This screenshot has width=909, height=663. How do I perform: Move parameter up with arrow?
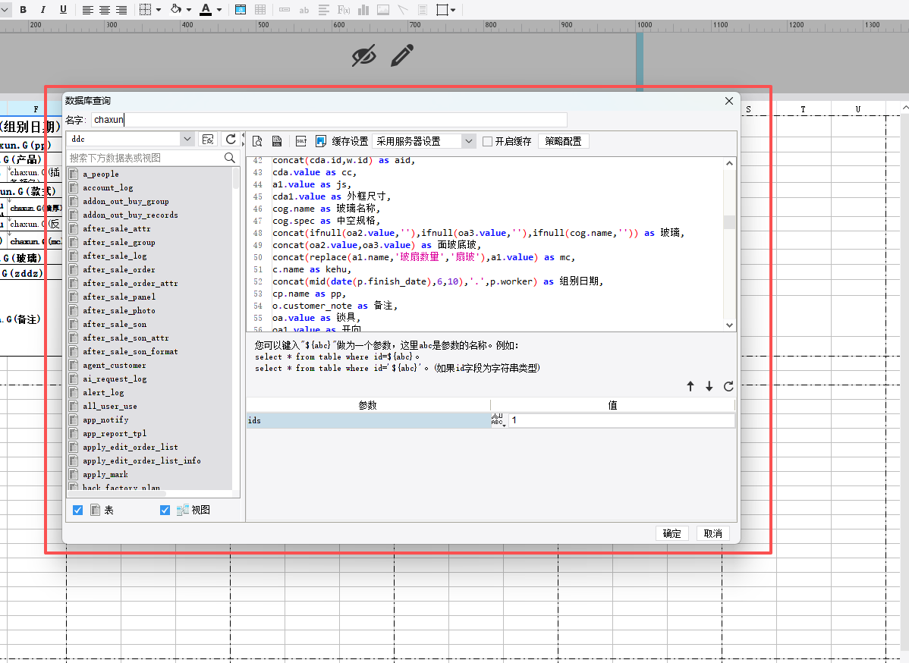[690, 386]
